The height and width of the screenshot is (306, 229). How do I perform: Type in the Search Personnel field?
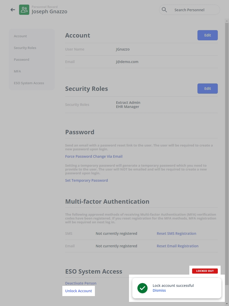point(193,10)
